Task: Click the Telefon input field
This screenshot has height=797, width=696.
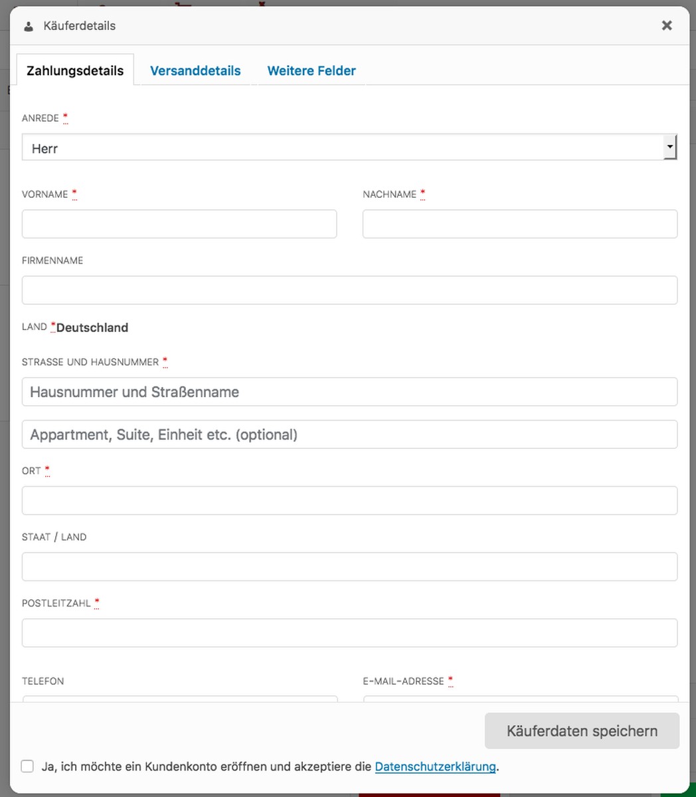Action: click(x=179, y=699)
